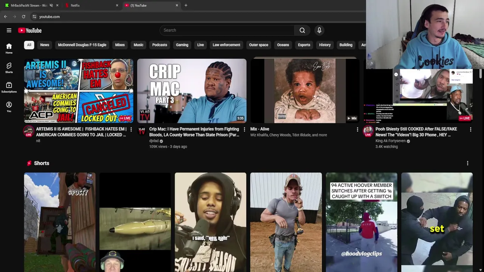Select the News filter chip

pyautogui.click(x=45, y=45)
